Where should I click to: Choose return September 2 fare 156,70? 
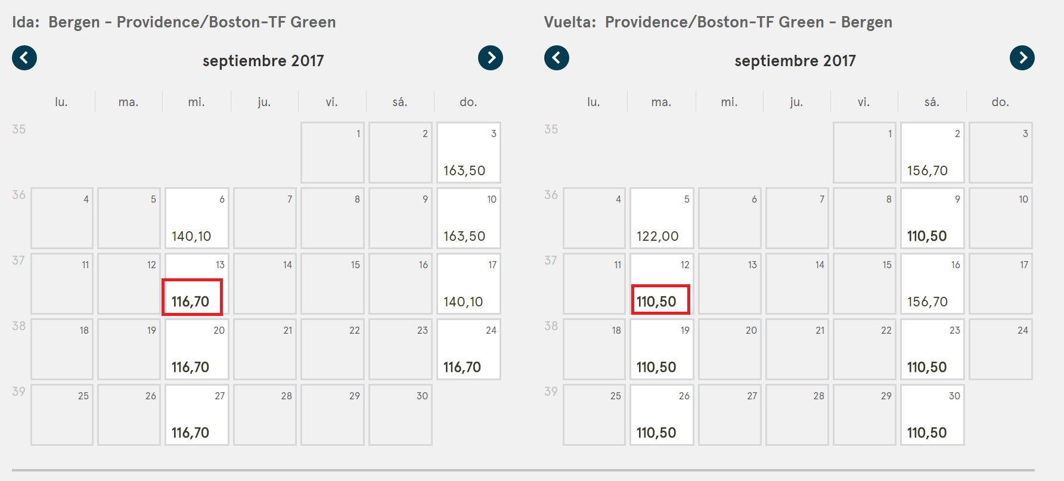coord(932,153)
